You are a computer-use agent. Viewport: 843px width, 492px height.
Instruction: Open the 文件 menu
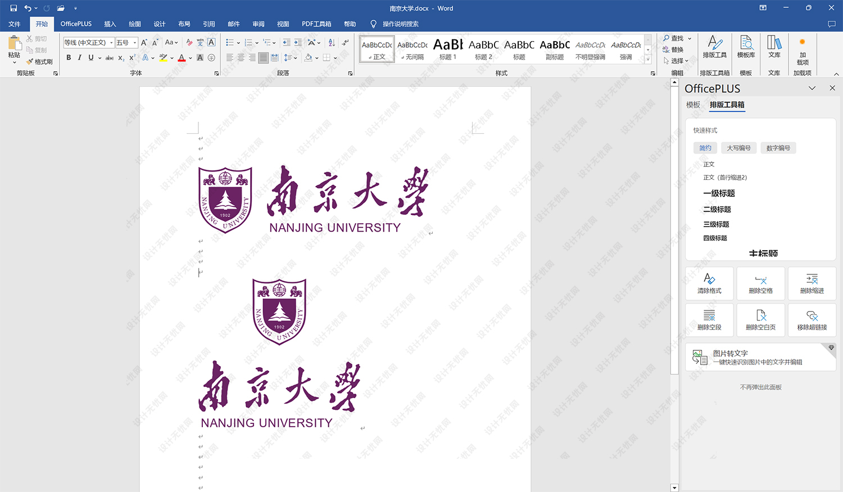tap(15, 24)
